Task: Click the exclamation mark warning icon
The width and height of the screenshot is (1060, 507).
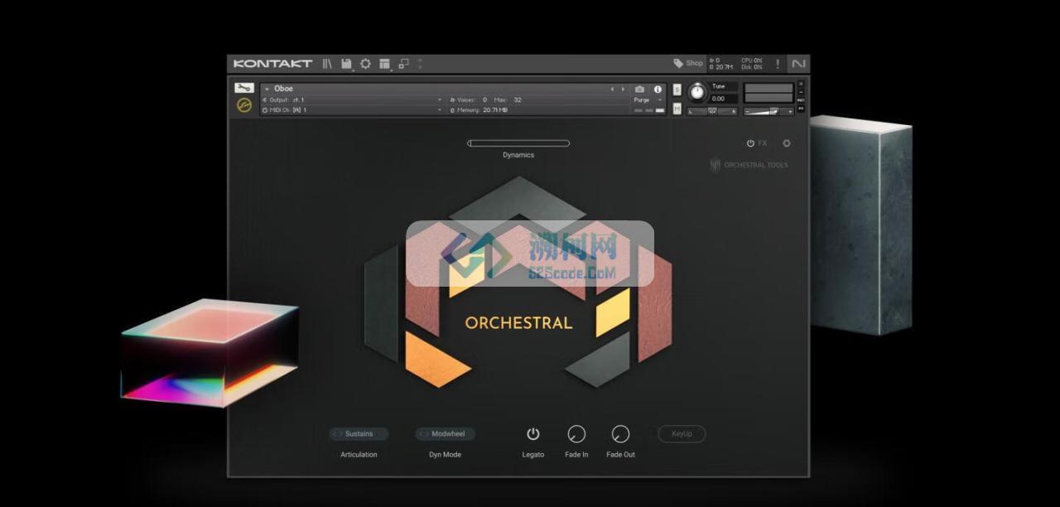Action: 777,64
